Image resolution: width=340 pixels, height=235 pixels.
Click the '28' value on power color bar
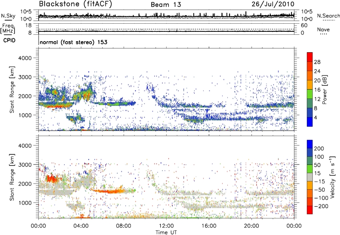[317, 62]
